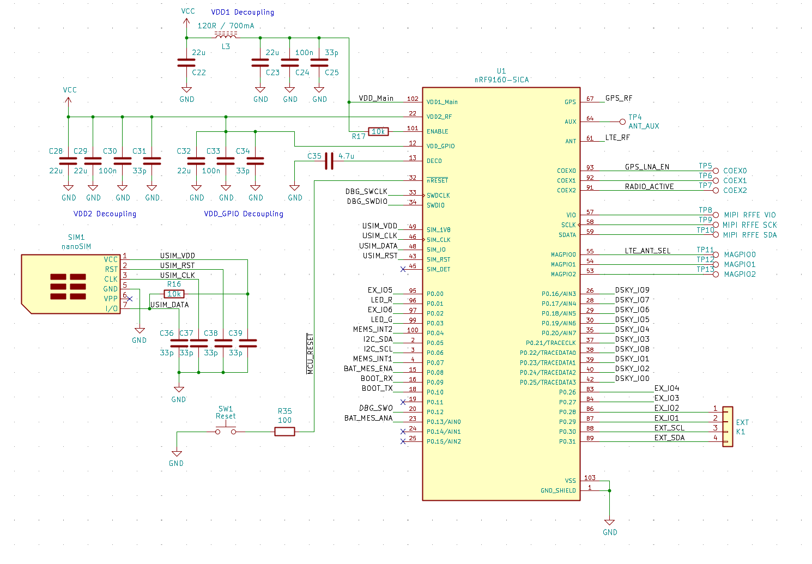Select the nRF9160-SICA value label
The width and height of the screenshot is (812, 564).
coord(501,80)
